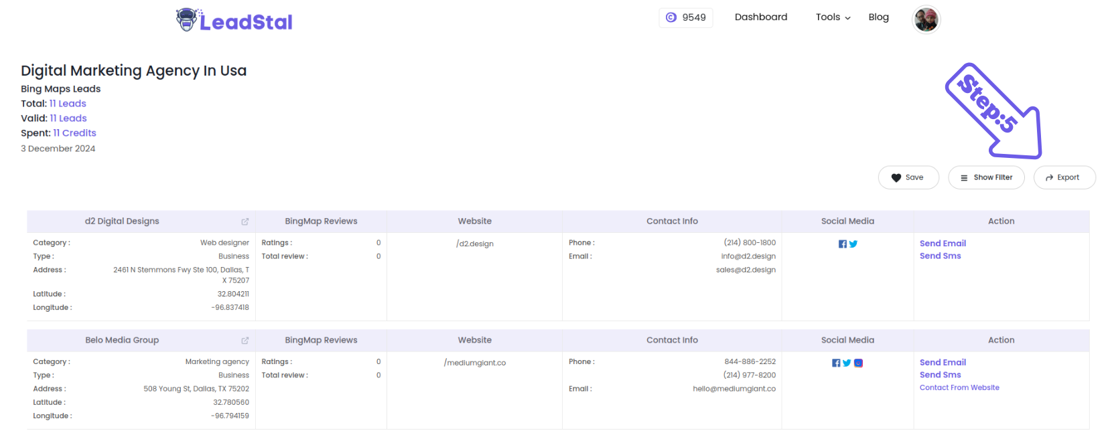Click Belo Media Group header name
The image size is (1108, 431).
pyautogui.click(x=122, y=341)
